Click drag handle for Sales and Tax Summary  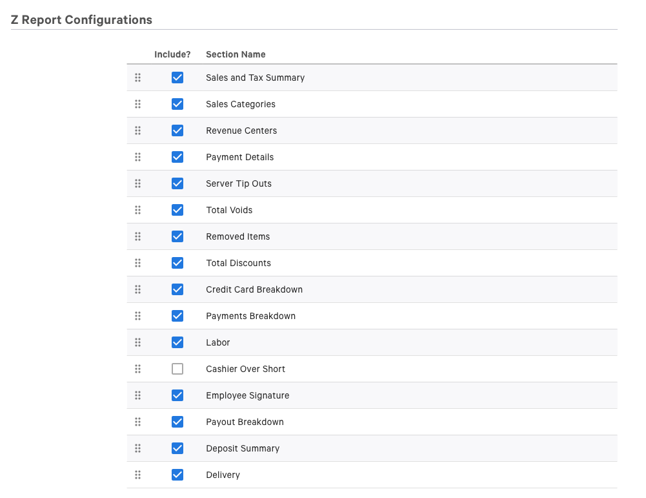click(137, 78)
